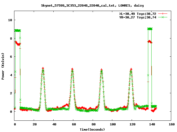Click the green calibration plateau at plot start
Image resolution: width=177 pixels, height=132 pixels.
pos(18,31)
